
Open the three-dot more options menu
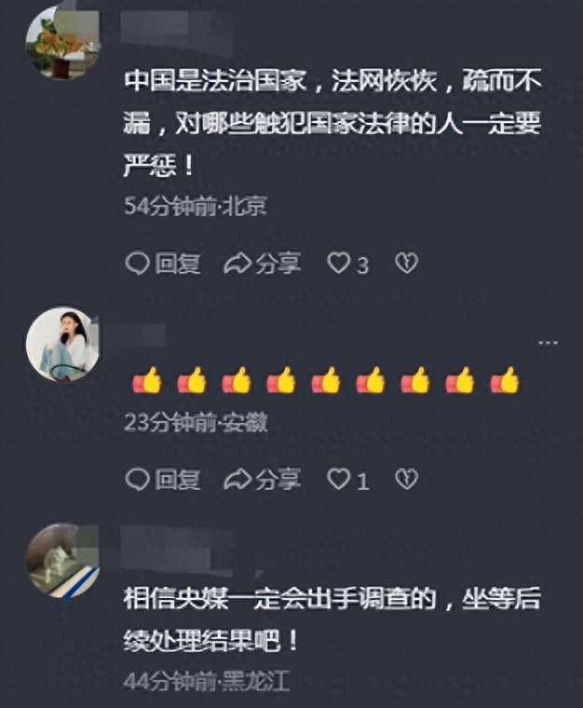548,343
